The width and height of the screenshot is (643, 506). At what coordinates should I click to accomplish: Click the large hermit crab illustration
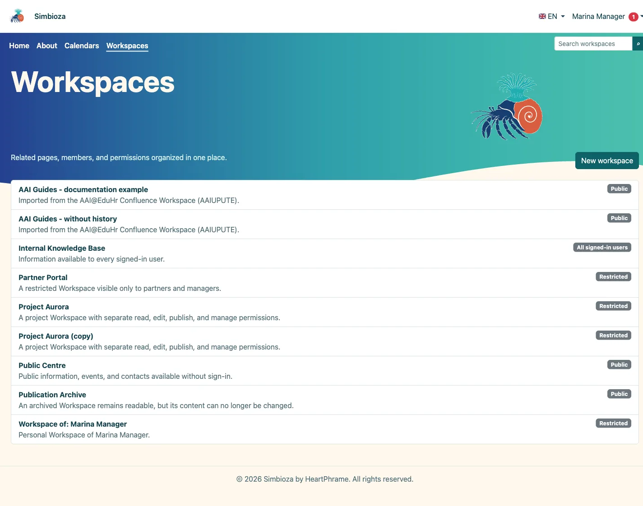507,106
